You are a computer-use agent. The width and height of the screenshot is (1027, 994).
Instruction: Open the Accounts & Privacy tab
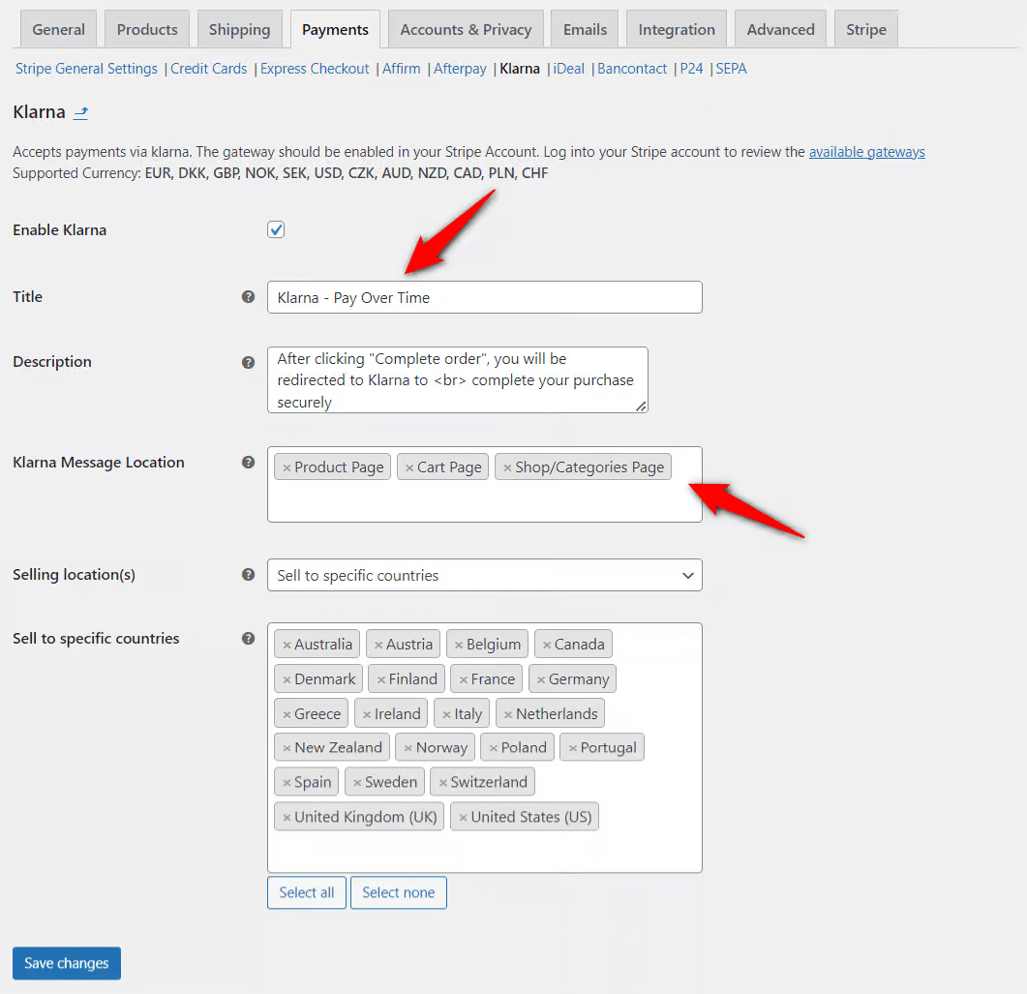466,29
